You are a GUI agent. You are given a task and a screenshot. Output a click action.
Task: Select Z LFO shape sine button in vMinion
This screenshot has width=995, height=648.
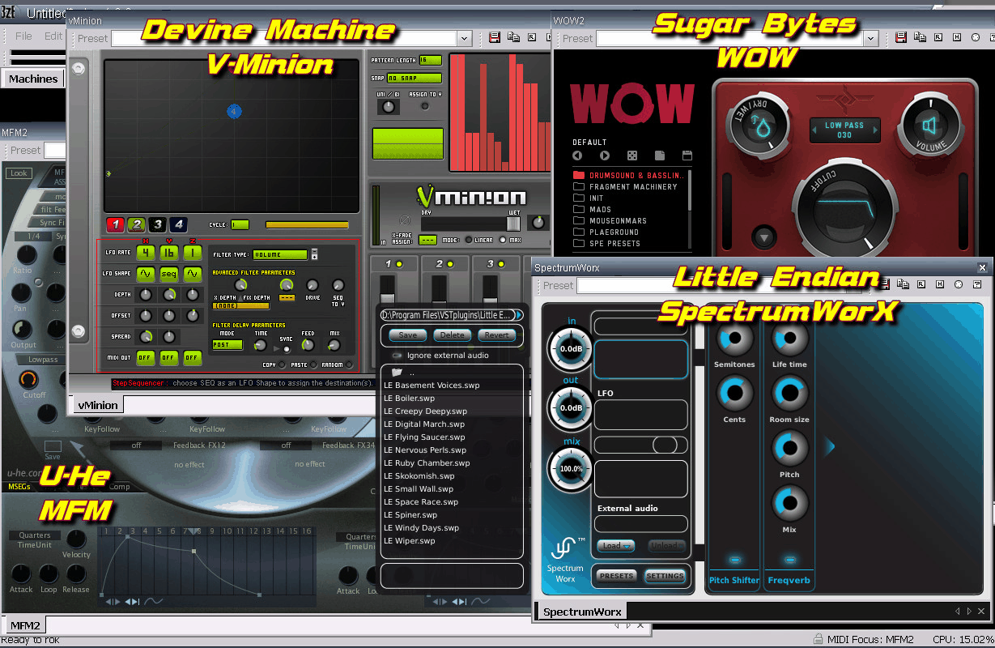click(x=192, y=275)
